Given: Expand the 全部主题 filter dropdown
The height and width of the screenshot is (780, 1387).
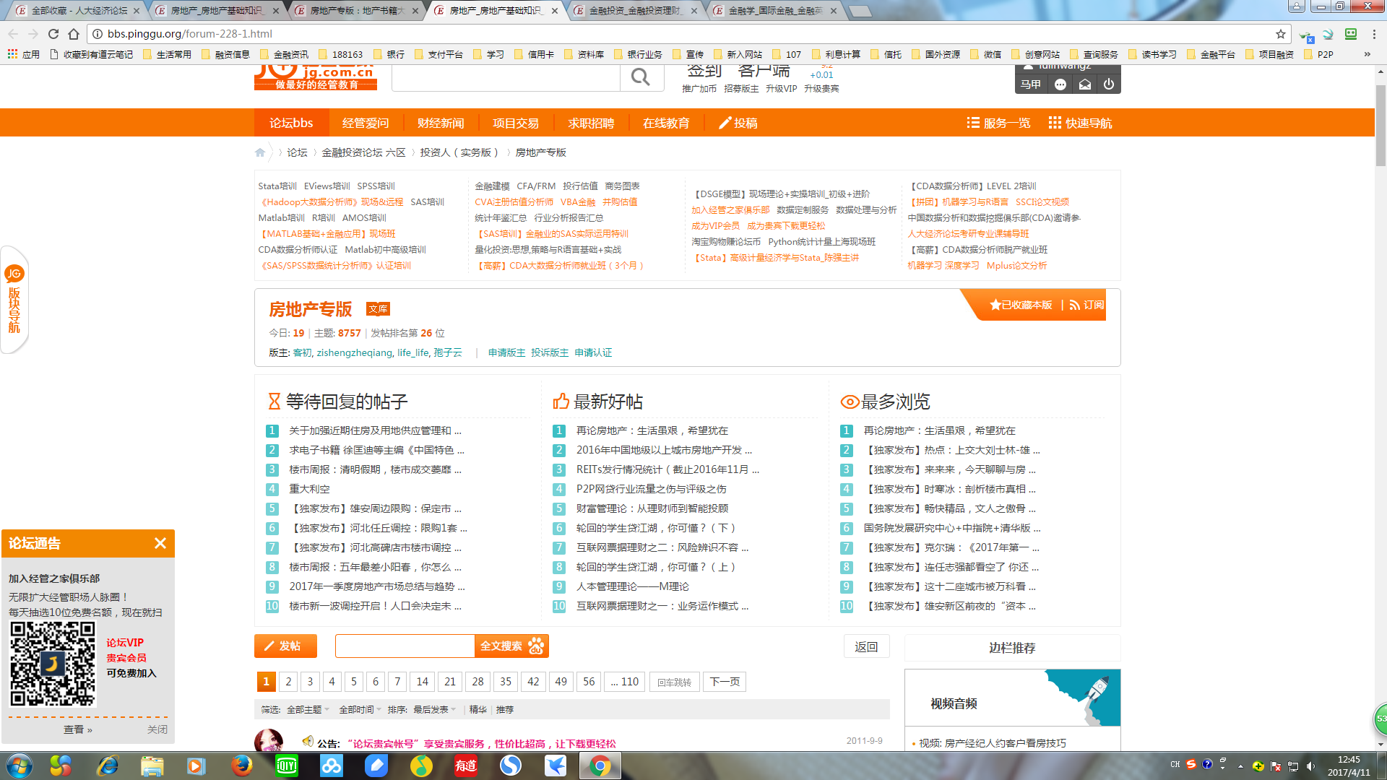Looking at the screenshot, I should pyautogui.click(x=308, y=710).
